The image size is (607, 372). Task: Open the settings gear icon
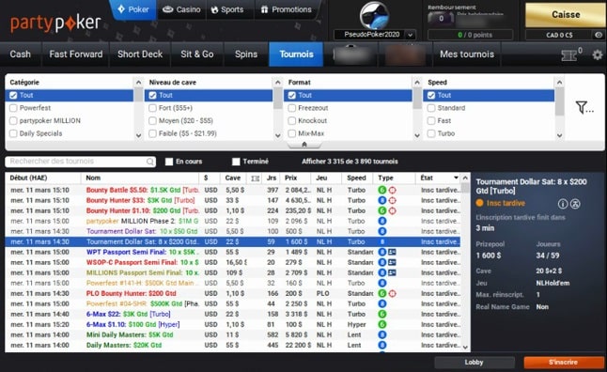[x=598, y=54]
